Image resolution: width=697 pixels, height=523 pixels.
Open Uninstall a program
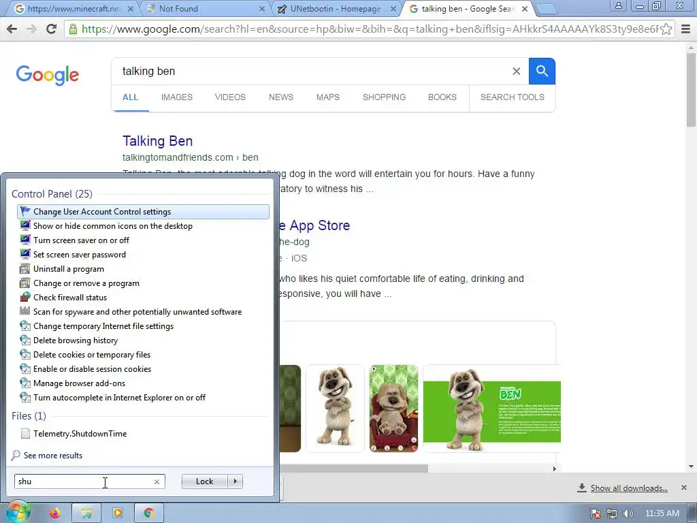[x=143, y=269]
